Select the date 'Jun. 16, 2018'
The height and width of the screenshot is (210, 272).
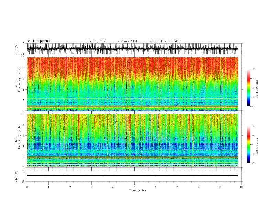pyautogui.click(x=96, y=41)
